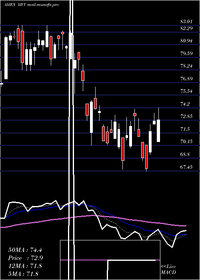The height and width of the screenshot is (280, 200).
Task: Click the 75.54 price level label
Action: pos(186,91)
